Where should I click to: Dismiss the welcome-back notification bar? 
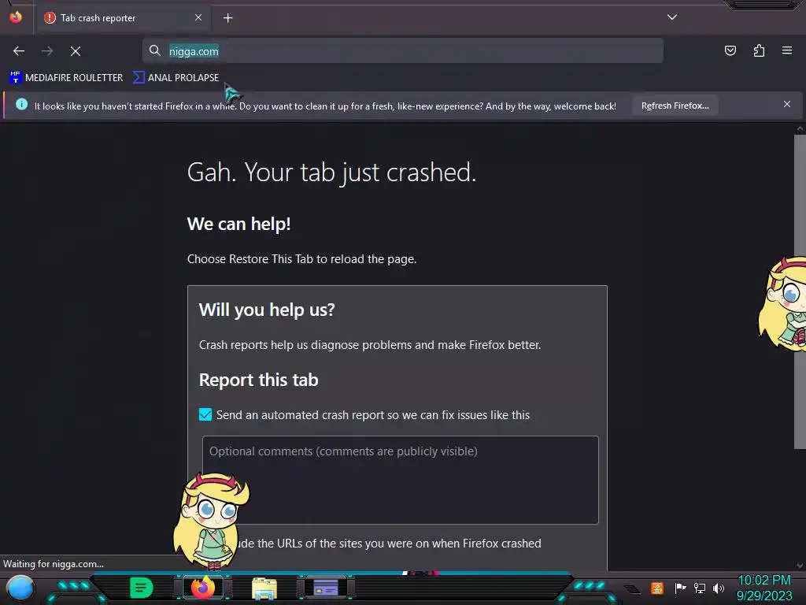click(787, 105)
